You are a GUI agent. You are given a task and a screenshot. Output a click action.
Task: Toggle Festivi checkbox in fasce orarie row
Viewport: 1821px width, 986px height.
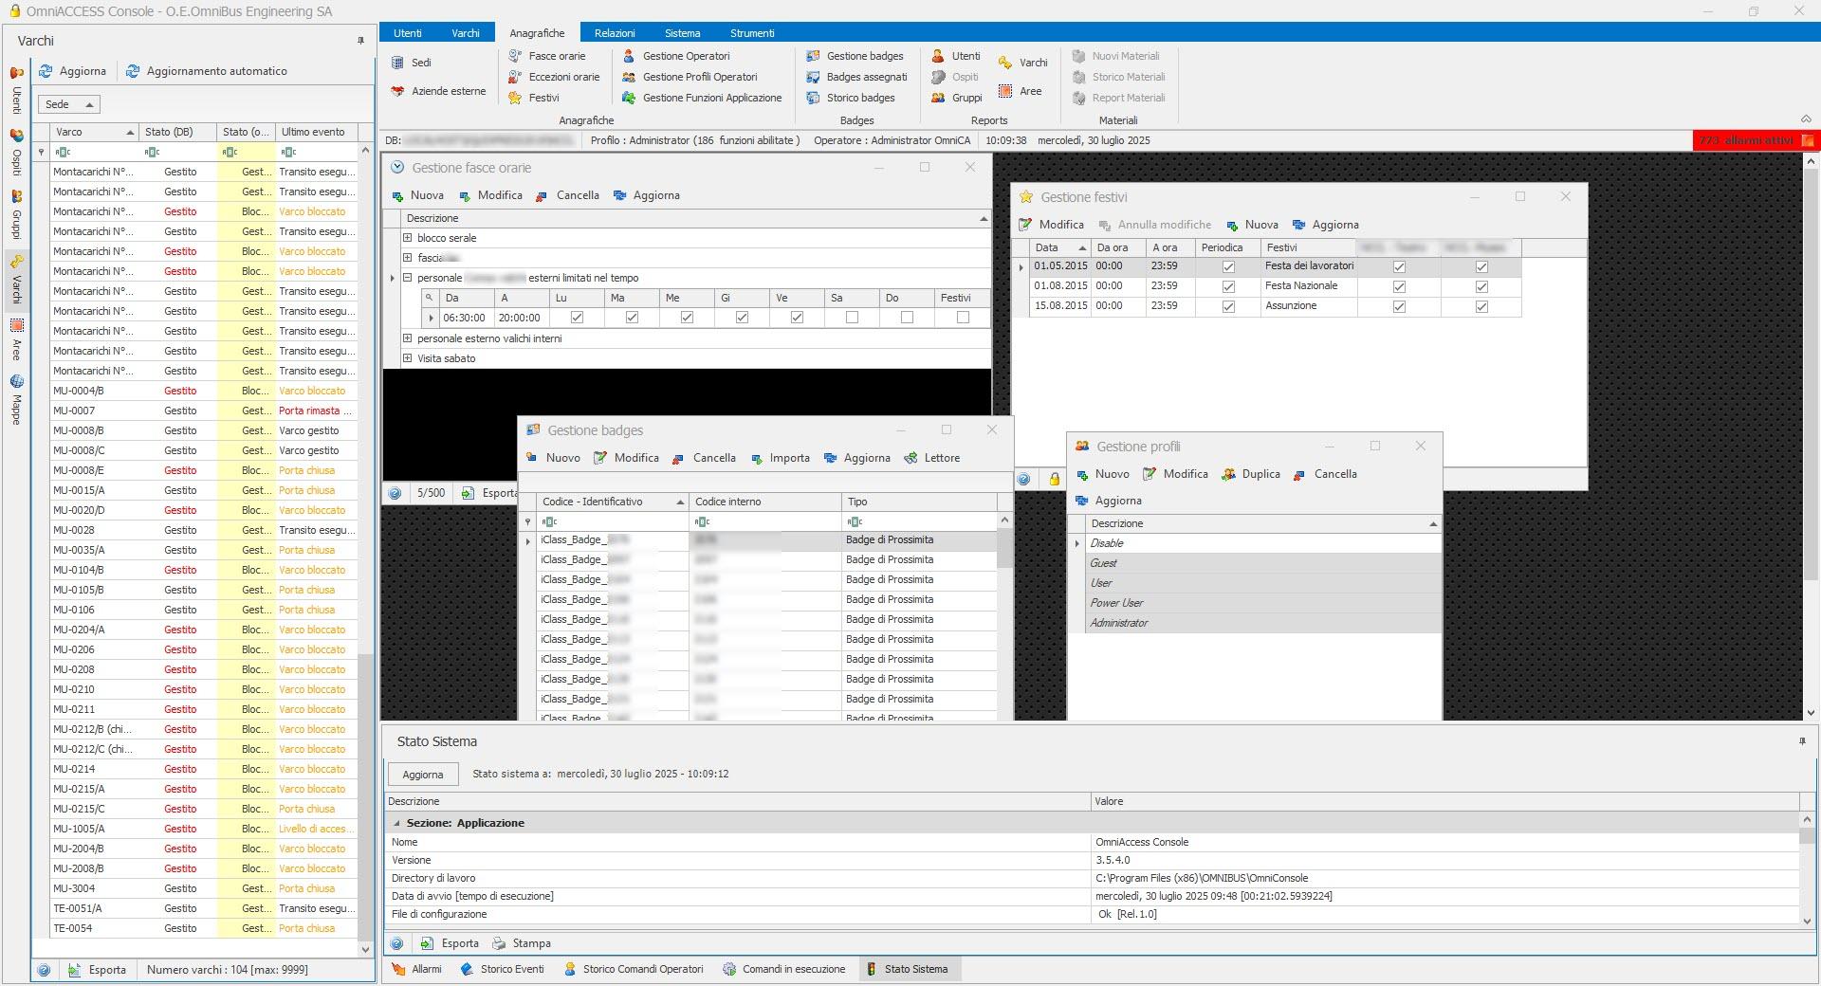[x=963, y=318]
